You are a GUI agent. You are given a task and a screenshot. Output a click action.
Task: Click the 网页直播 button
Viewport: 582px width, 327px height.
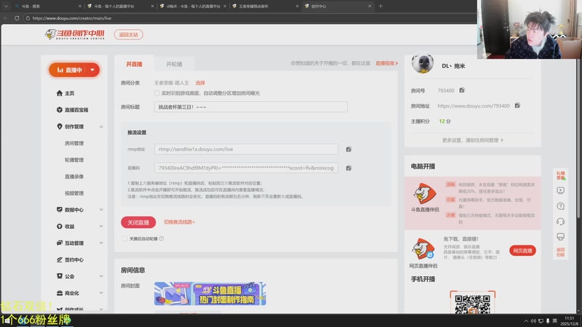(522, 251)
